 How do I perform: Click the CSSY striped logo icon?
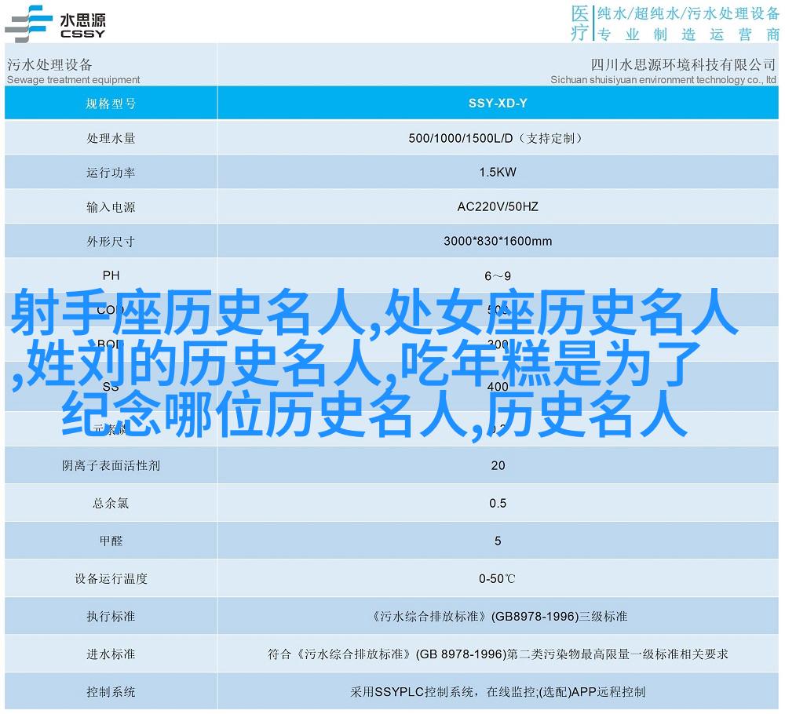point(28,24)
